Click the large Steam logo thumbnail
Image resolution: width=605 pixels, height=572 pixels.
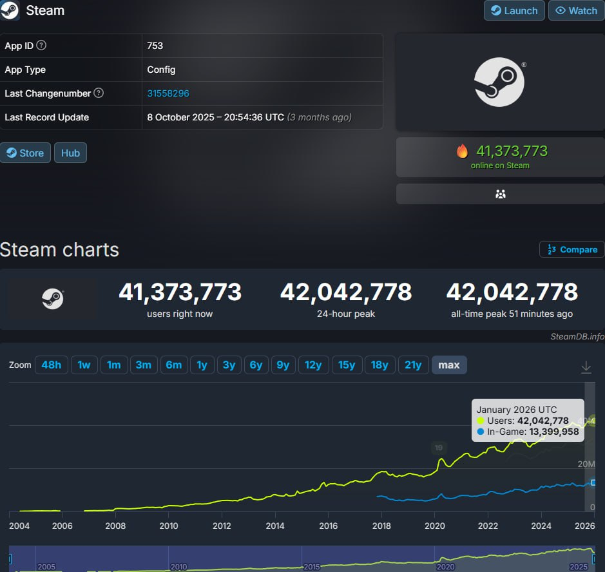500,82
